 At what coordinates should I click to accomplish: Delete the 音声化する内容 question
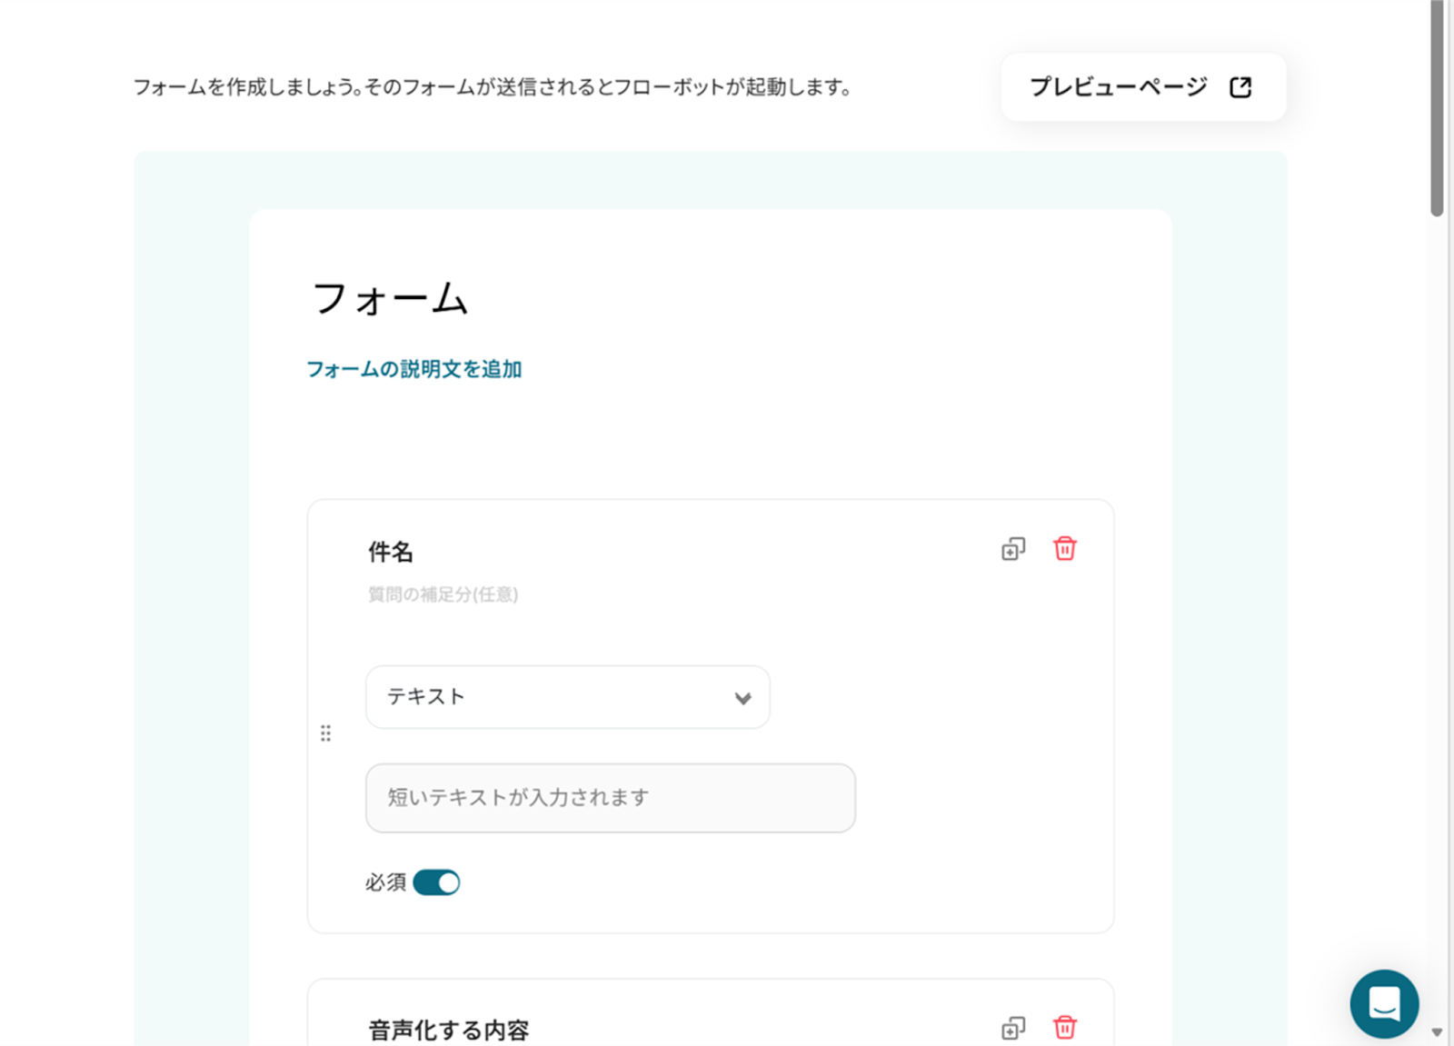[x=1064, y=1027]
